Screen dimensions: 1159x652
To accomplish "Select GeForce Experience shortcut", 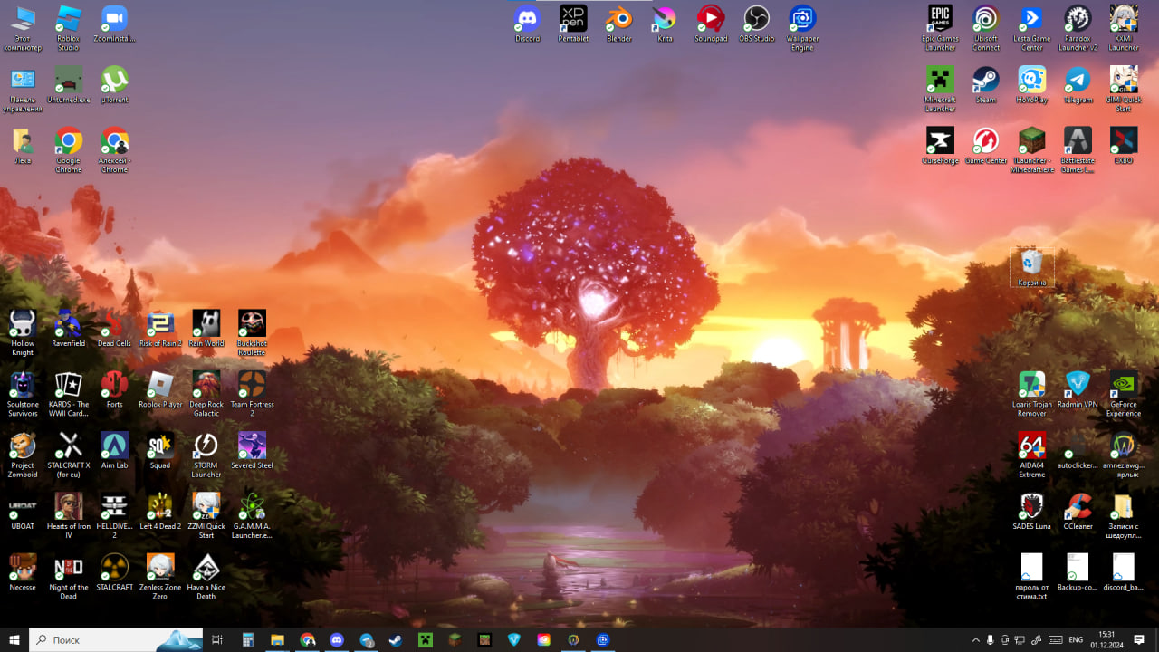I will click(x=1124, y=393).
